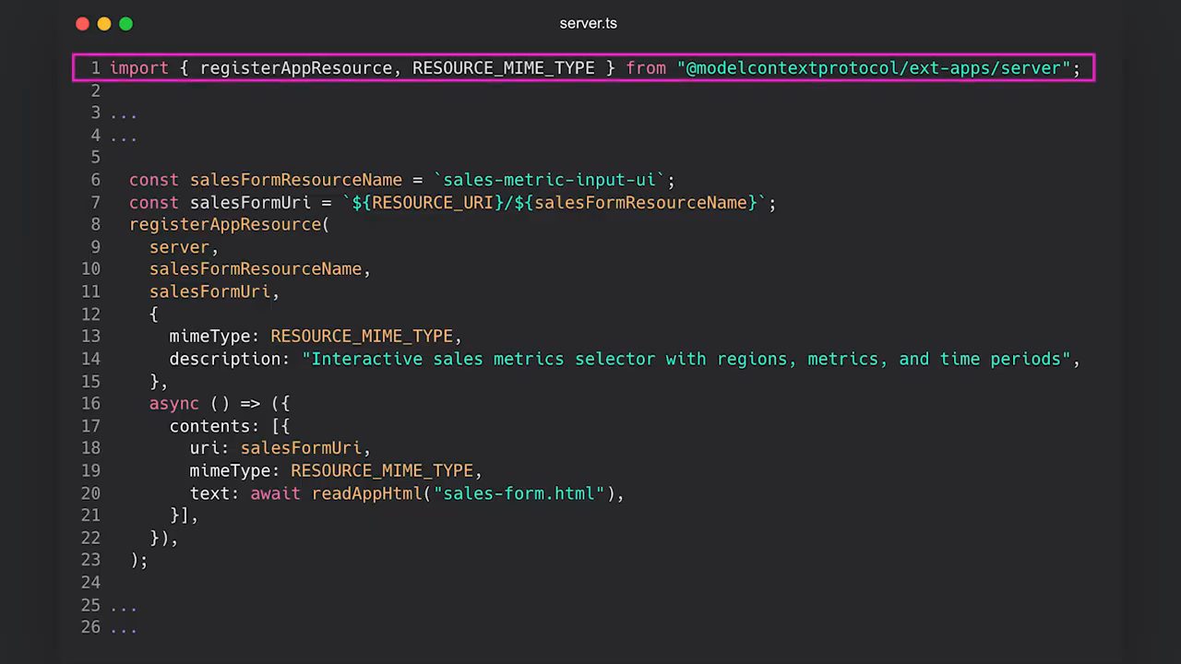Click the "sales-form.html" string literal
Viewport: 1181px width, 664px height.
click(519, 493)
